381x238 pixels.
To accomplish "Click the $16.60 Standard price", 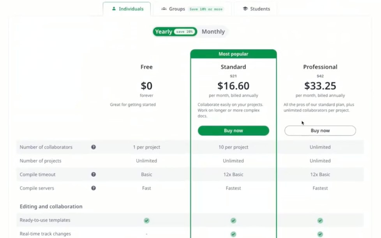I will pos(233,86).
